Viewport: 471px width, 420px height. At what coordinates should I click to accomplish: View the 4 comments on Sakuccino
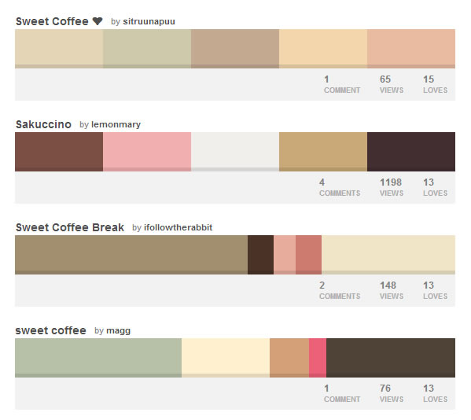[x=340, y=187]
